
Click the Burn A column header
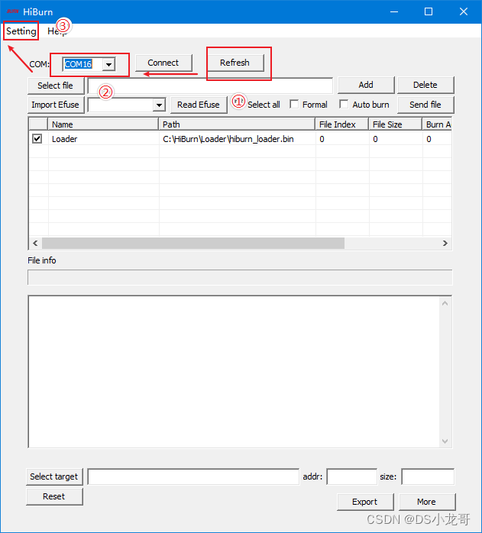(x=437, y=124)
